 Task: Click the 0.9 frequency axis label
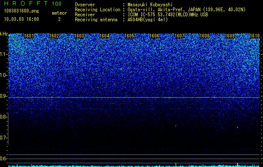(x=4, y=96)
